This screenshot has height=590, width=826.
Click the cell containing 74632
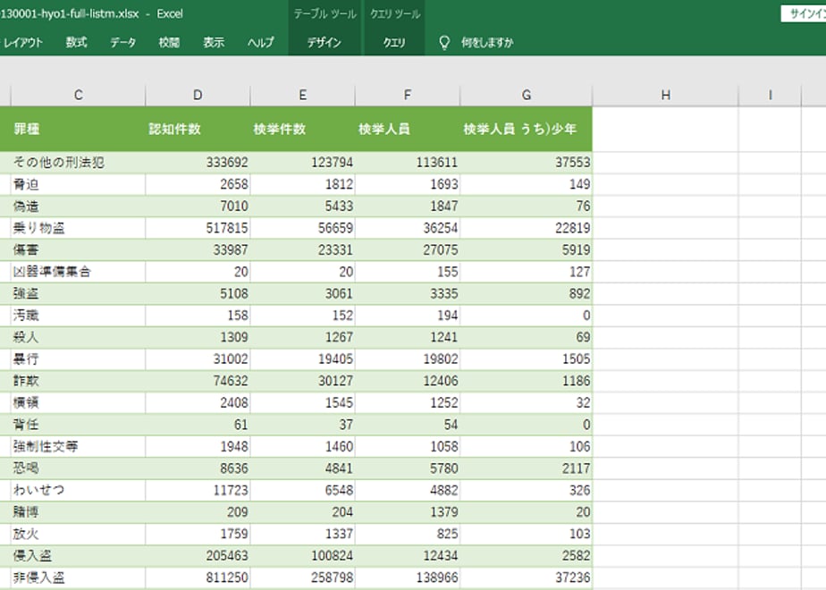click(x=198, y=381)
